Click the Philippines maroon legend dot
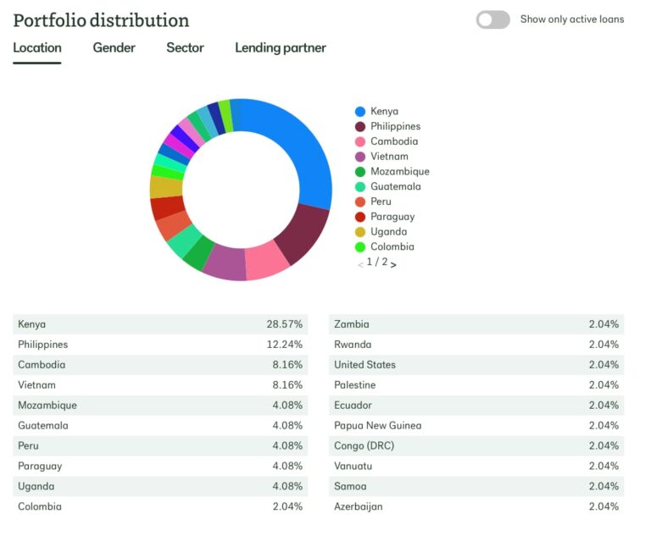This screenshot has height=536, width=651. 360,127
